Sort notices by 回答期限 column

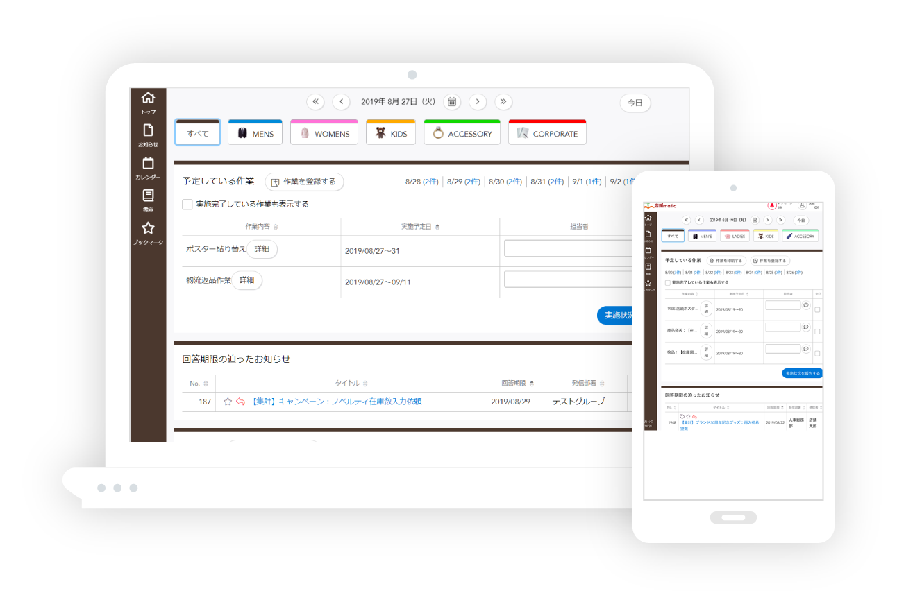pyautogui.click(x=517, y=383)
